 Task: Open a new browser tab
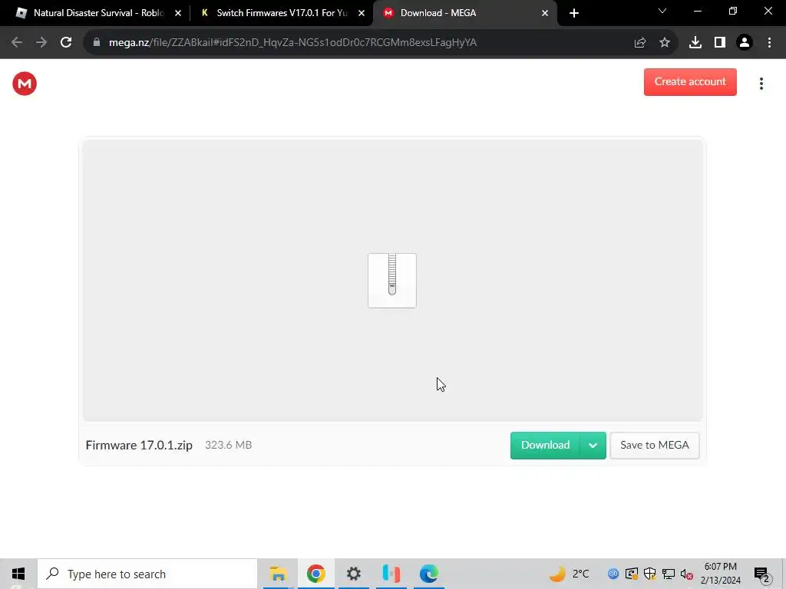pyautogui.click(x=574, y=13)
